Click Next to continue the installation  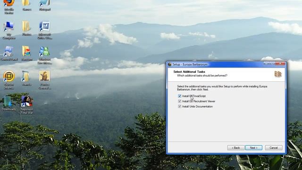254,148
